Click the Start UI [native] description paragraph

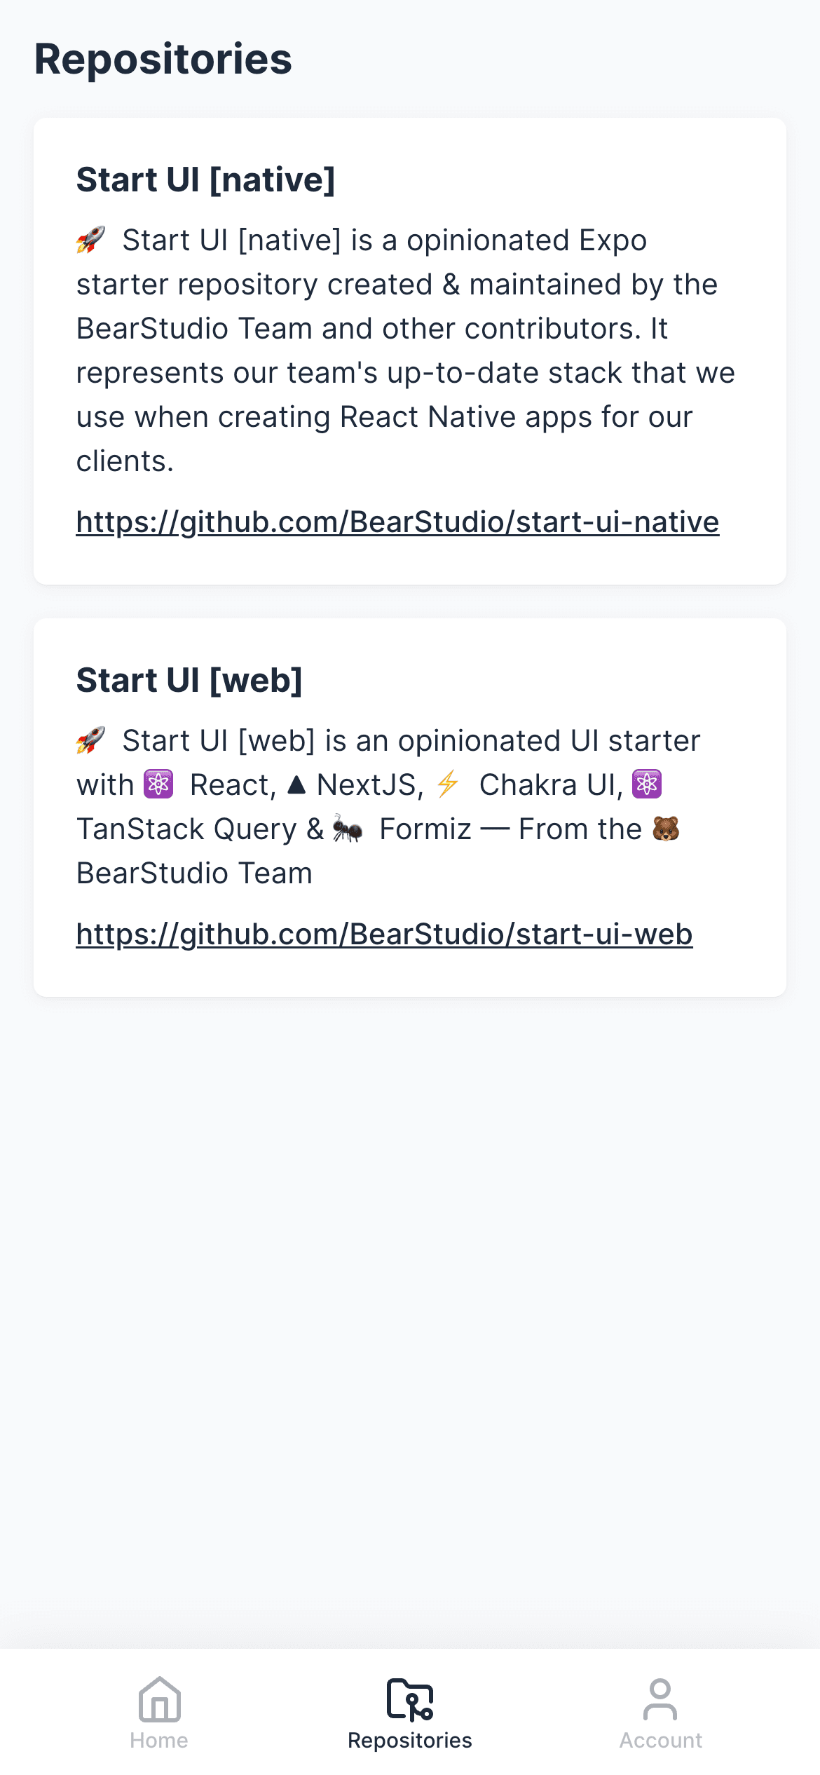[405, 351]
